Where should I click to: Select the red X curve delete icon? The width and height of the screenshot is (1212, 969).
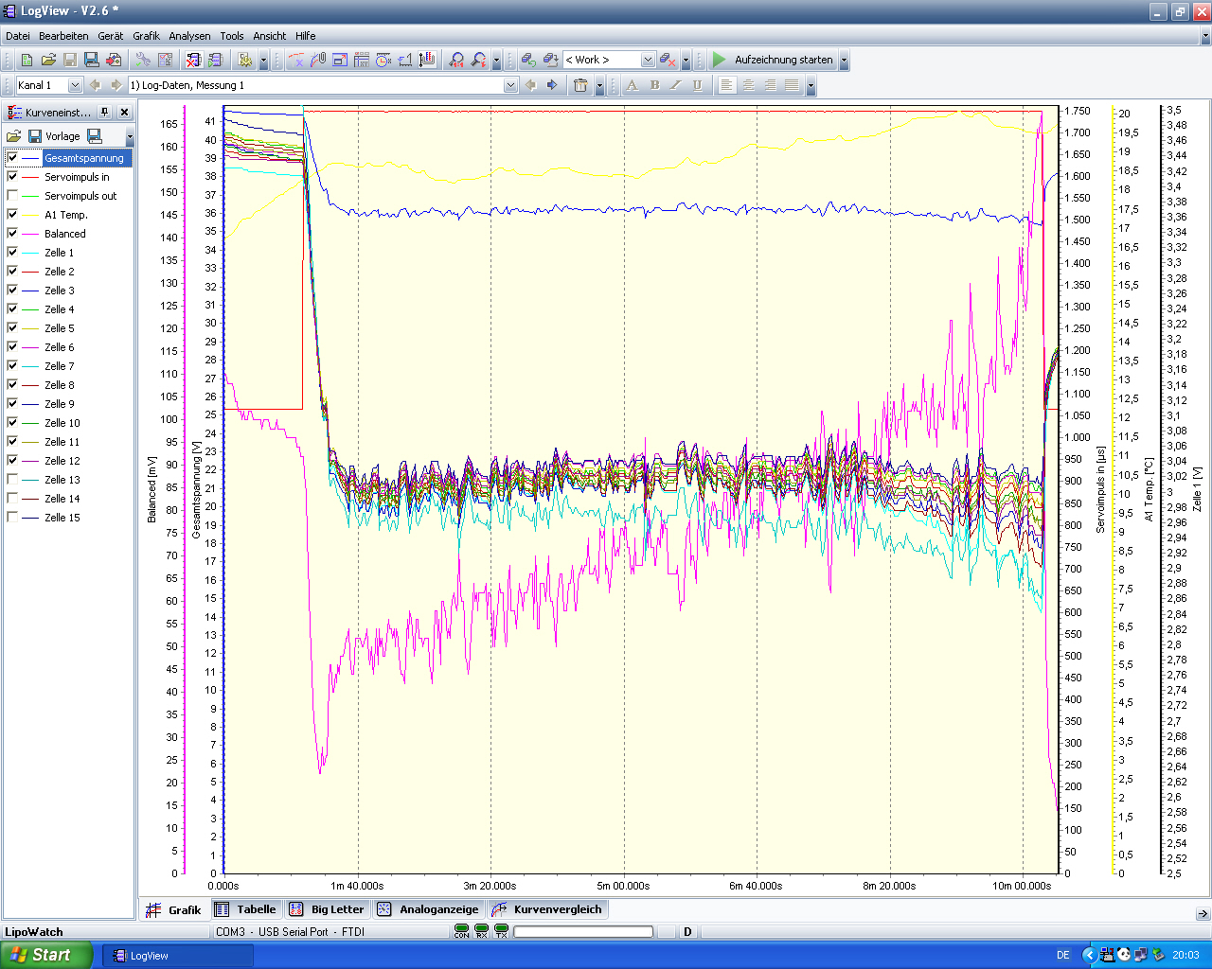pos(193,60)
